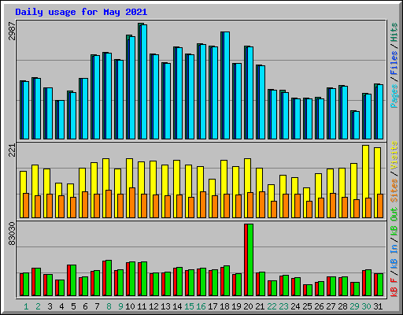Click the day 31 yellow visits bar
The width and height of the screenshot is (403, 315).
377,183
